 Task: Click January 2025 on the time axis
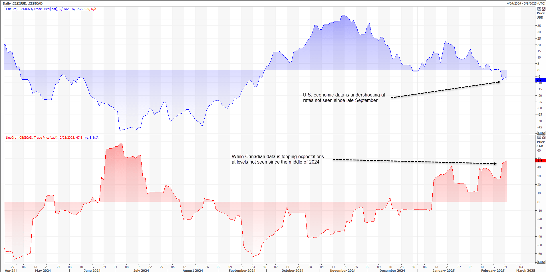coord(444,270)
